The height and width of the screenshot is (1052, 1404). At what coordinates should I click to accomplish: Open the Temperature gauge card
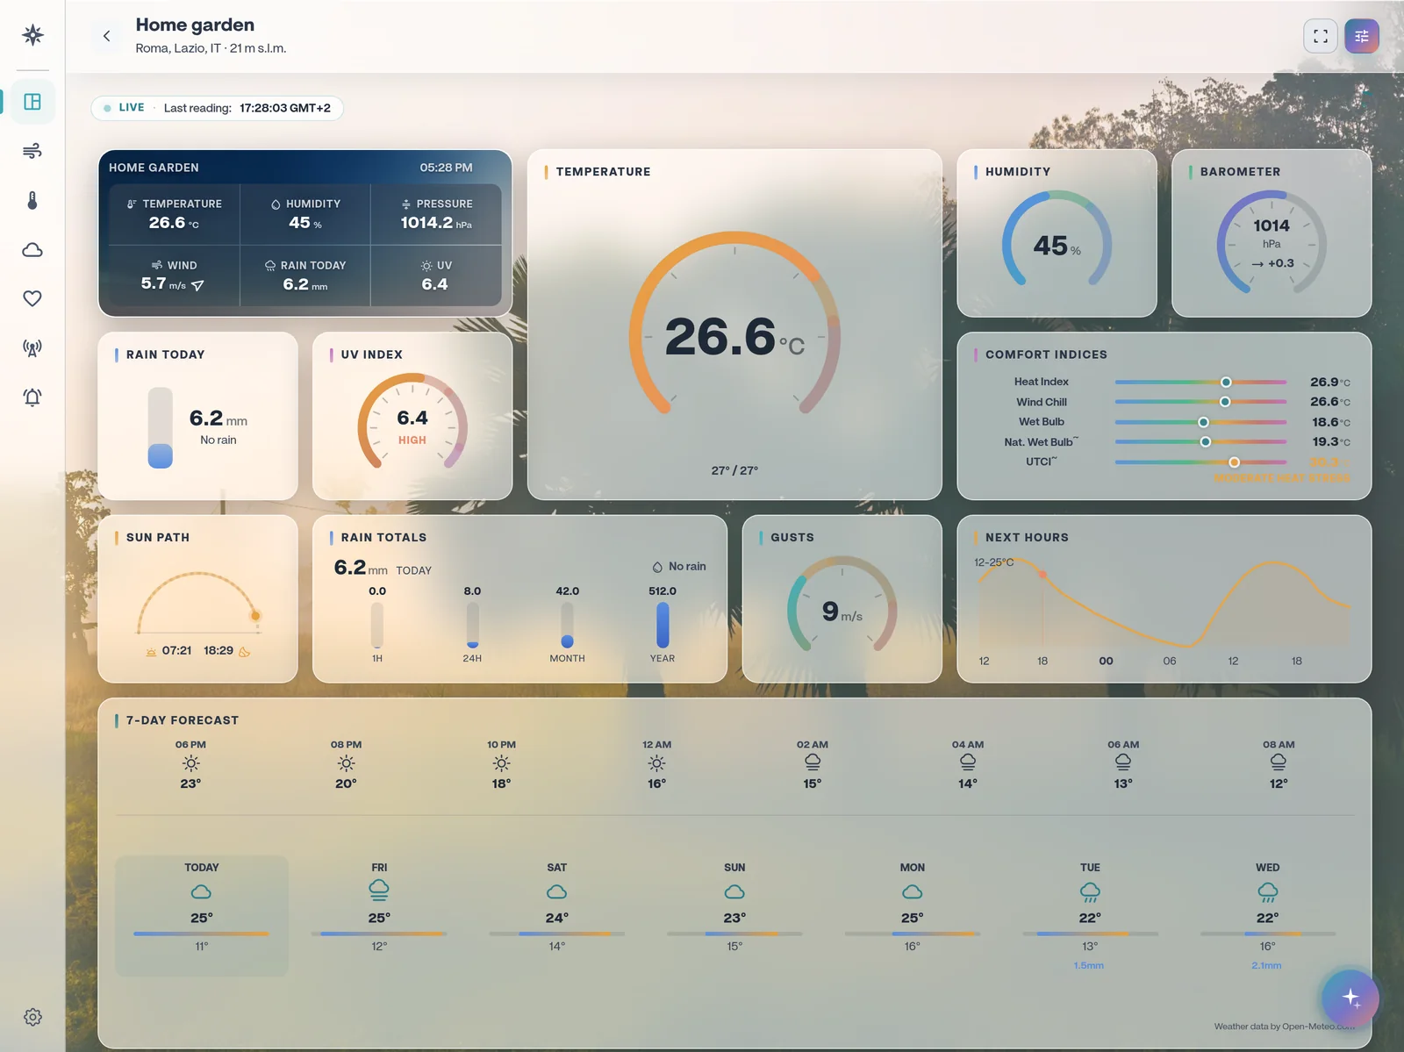point(734,325)
